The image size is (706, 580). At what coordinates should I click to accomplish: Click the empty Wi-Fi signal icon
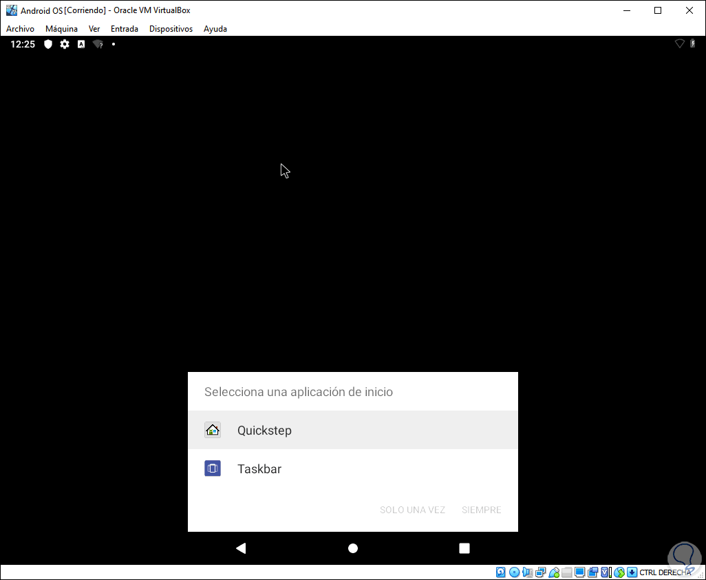point(679,43)
